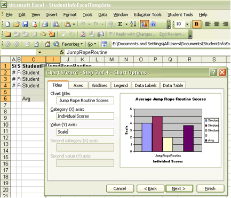Click the Center alignment icon

[217, 24]
